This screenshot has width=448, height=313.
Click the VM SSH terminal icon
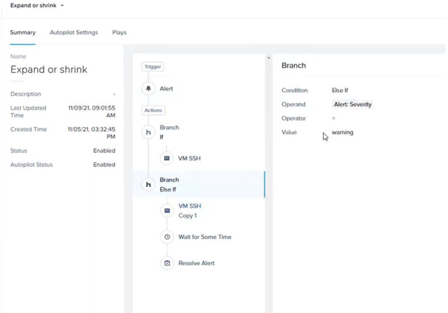pyautogui.click(x=167, y=158)
